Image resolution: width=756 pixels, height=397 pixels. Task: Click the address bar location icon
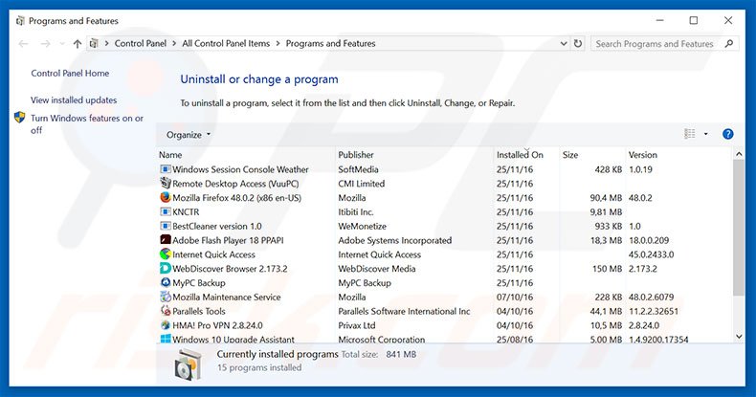[x=94, y=43]
